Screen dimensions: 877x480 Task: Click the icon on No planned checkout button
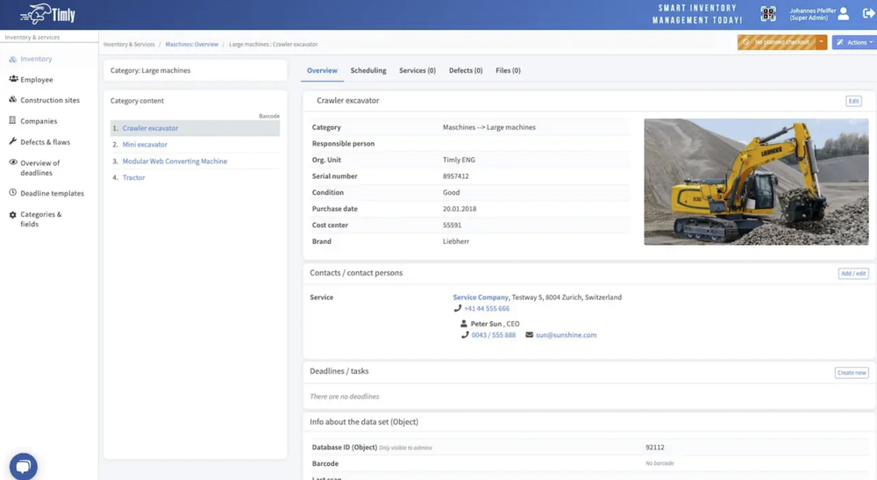tap(746, 42)
